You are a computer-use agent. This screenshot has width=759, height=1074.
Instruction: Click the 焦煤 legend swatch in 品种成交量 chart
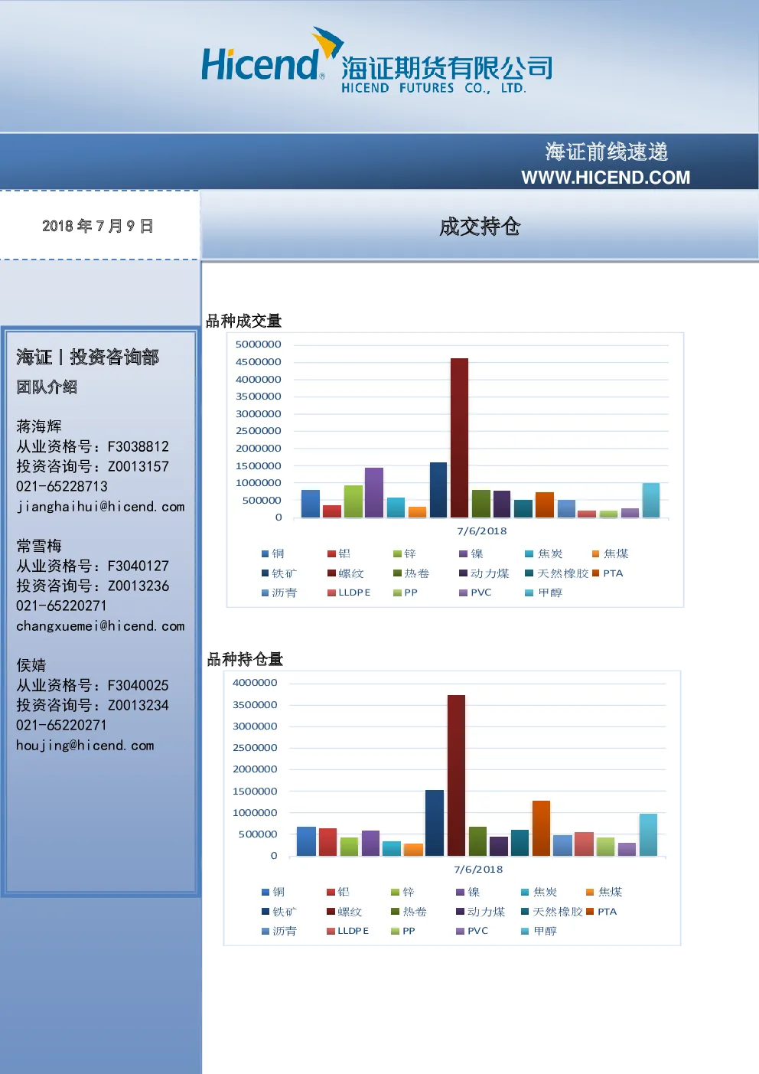click(x=595, y=554)
